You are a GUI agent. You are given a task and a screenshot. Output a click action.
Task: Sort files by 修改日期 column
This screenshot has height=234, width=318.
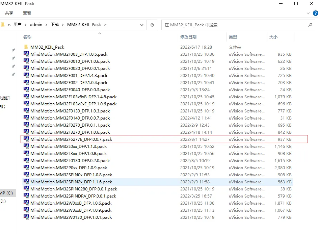coord(188,37)
